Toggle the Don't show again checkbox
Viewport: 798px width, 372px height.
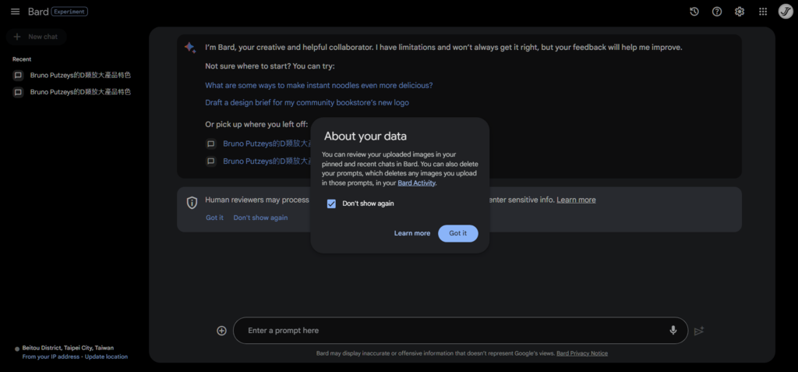[x=331, y=204]
